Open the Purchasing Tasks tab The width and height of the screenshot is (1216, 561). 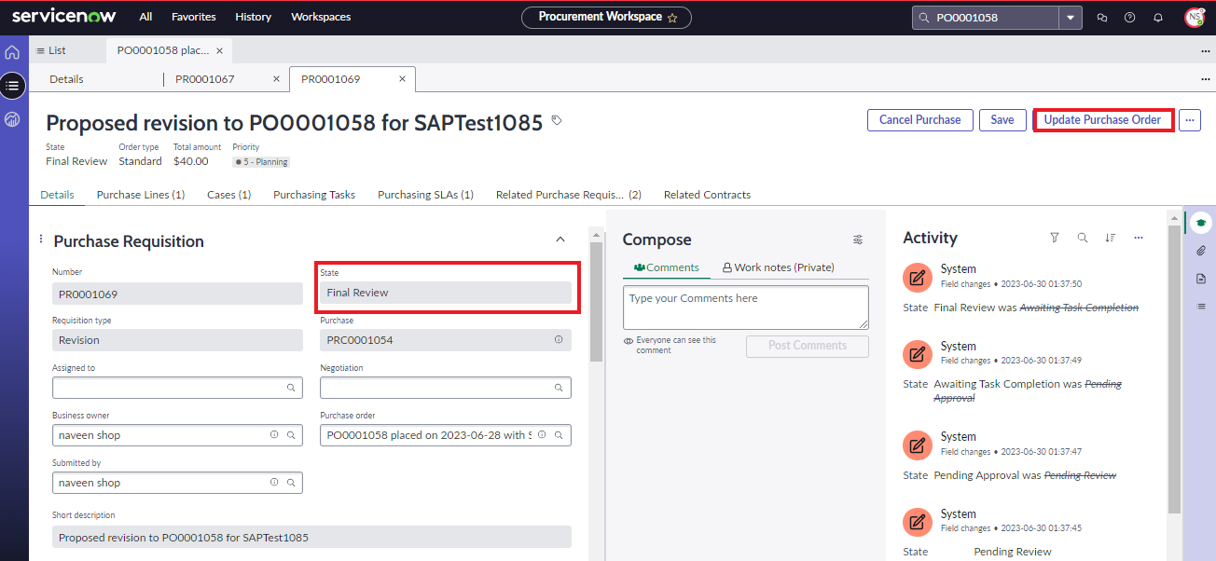[x=314, y=195]
